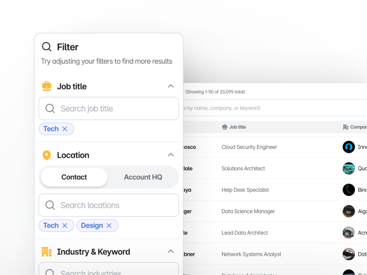Image resolution: width=367 pixels, height=275 pixels.
Task: Select the Cloud Security Engineer cell
Action: coord(249,147)
